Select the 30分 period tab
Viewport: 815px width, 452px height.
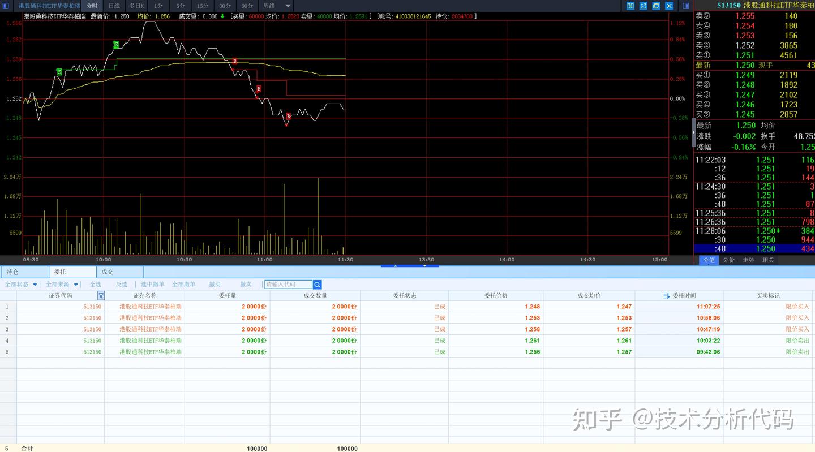point(225,6)
